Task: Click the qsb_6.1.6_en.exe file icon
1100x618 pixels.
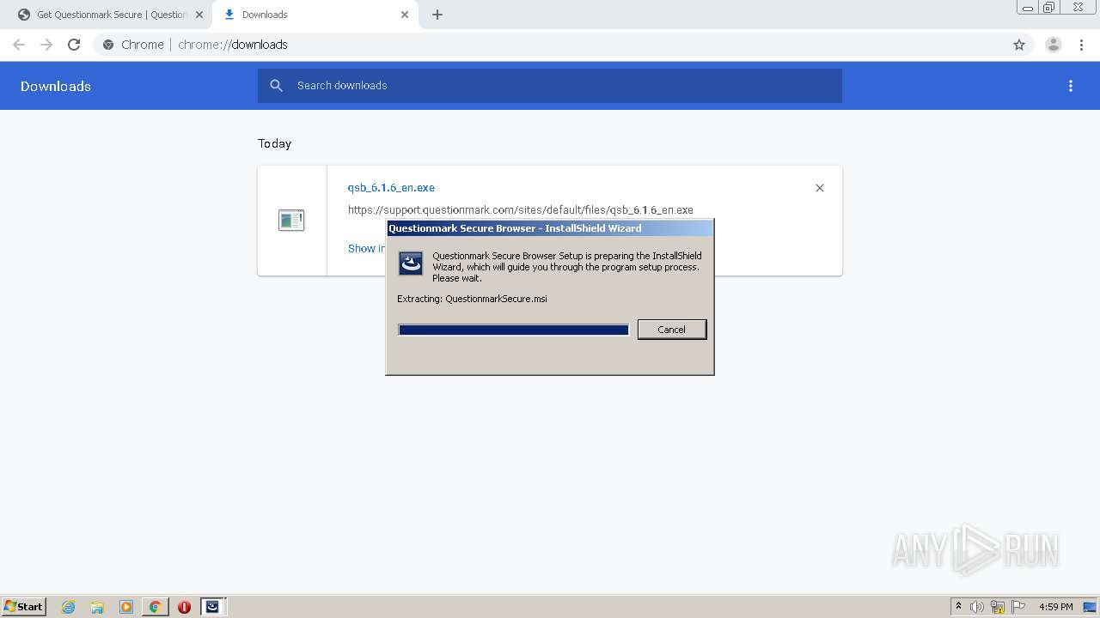Action: pos(291,221)
